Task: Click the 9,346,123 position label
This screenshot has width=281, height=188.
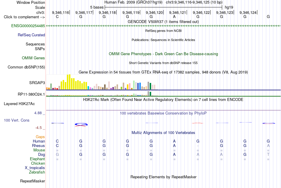Action: click(225, 12)
